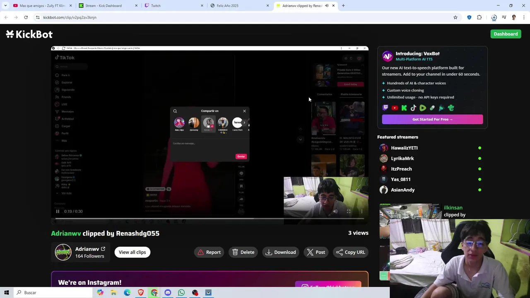Open featured streamer Yas_0811

(400, 179)
